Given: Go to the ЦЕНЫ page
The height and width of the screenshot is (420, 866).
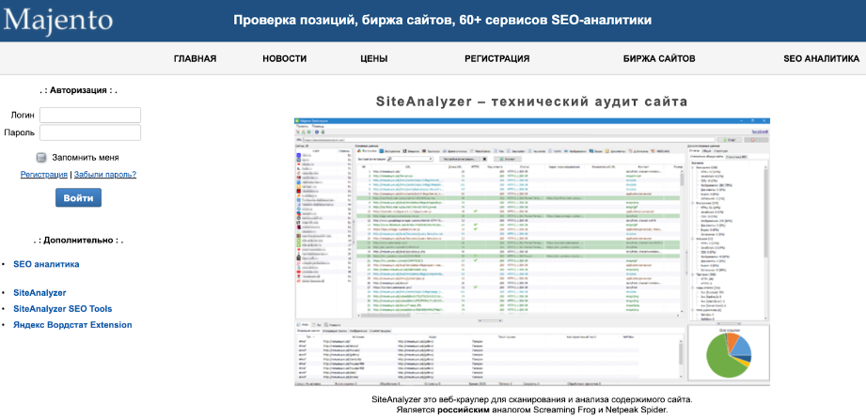Looking at the screenshot, I should (374, 58).
